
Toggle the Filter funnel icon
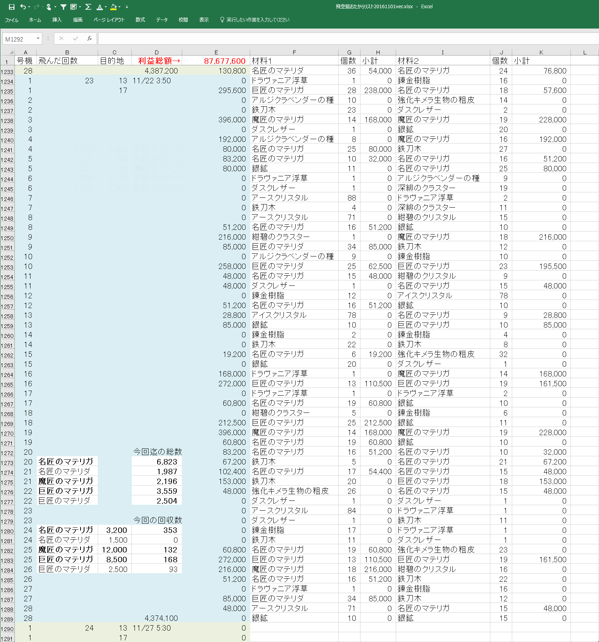pyautogui.click(x=63, y=7)
